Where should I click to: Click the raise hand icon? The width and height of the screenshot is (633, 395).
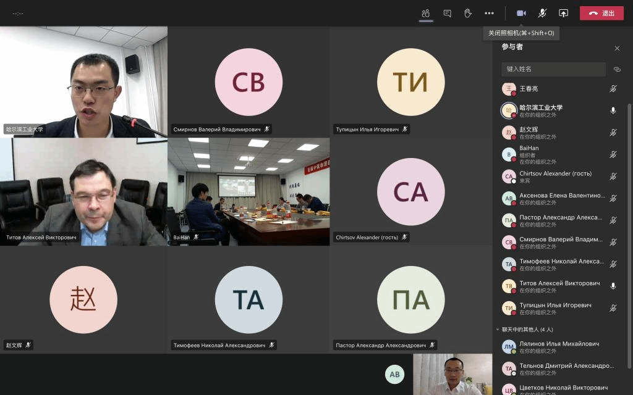[x=468, y=13]
